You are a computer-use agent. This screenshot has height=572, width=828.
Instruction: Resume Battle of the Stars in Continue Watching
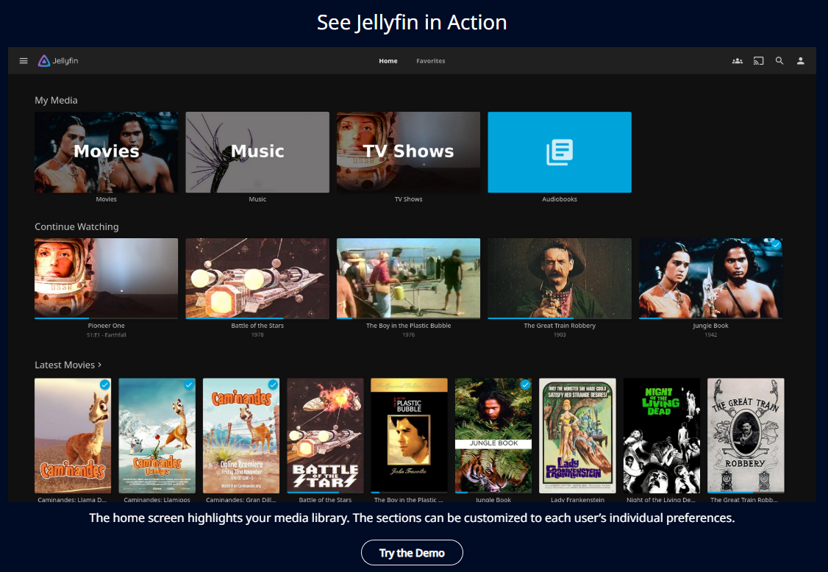(x=257, y=279)
